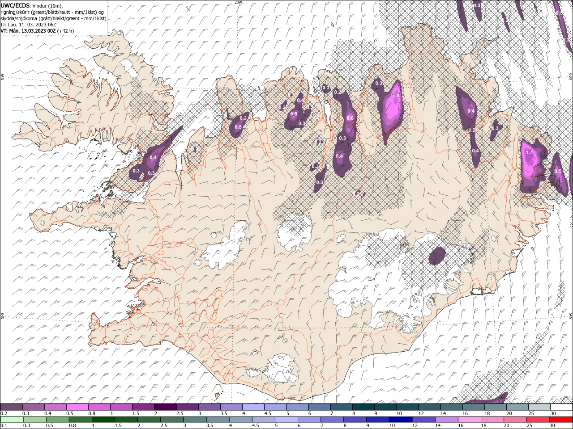Click the 'slydda/snjókoma' legend description line

[54, 18]
